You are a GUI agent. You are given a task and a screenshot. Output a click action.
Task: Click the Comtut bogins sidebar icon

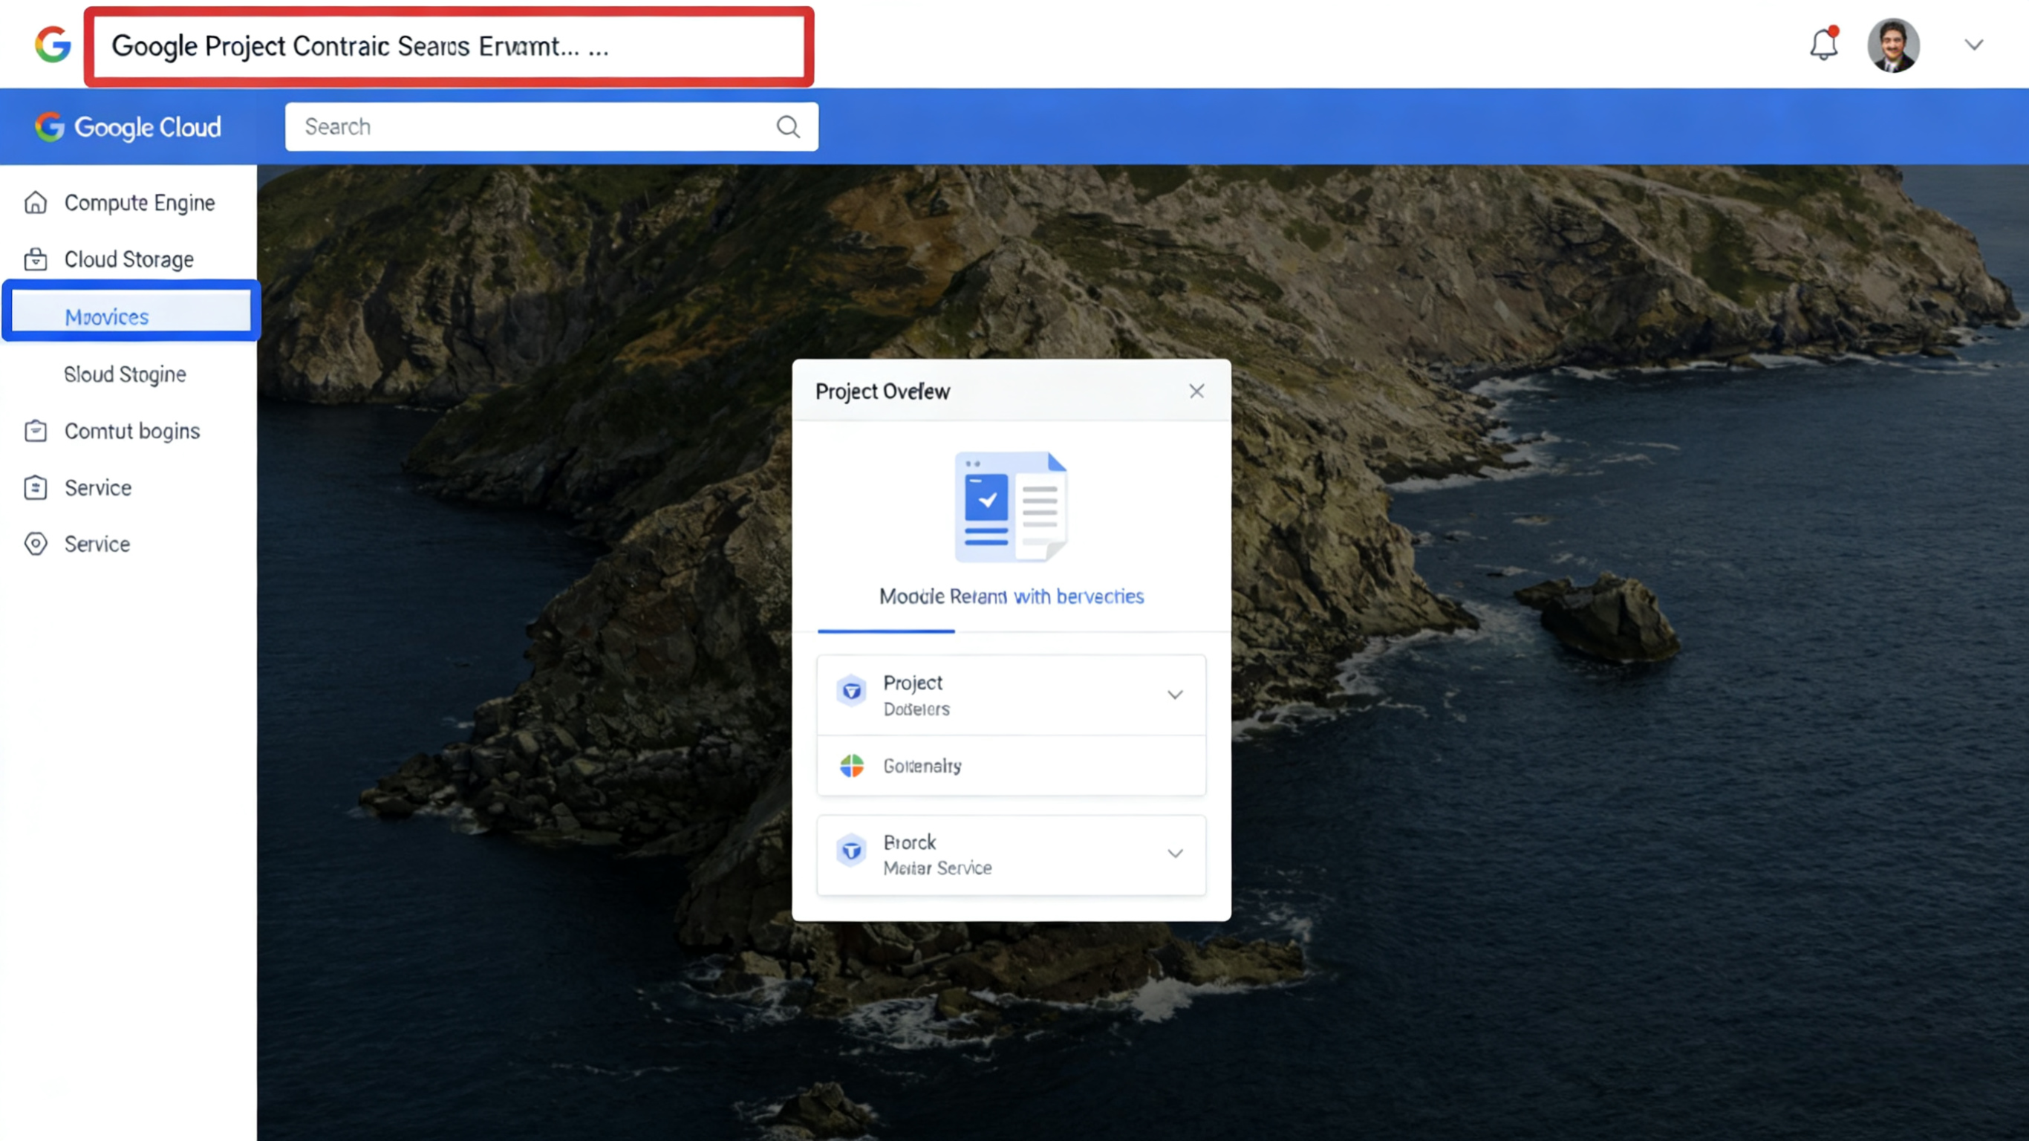[36, 431]
